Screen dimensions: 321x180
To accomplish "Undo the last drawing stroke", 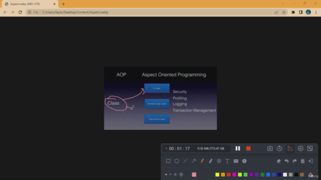I will tap(286, 161).
